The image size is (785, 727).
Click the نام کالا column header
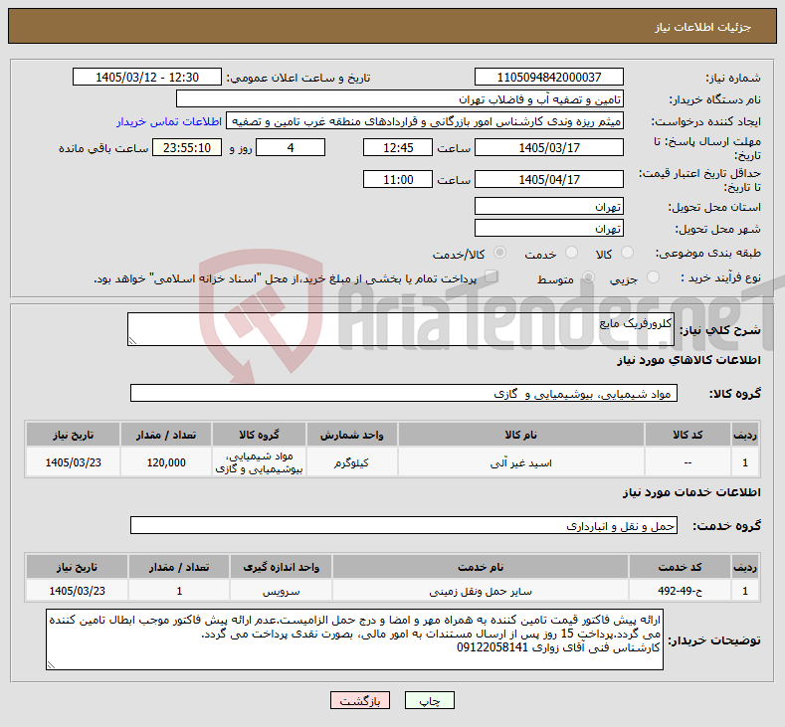[x=520, y=435]
